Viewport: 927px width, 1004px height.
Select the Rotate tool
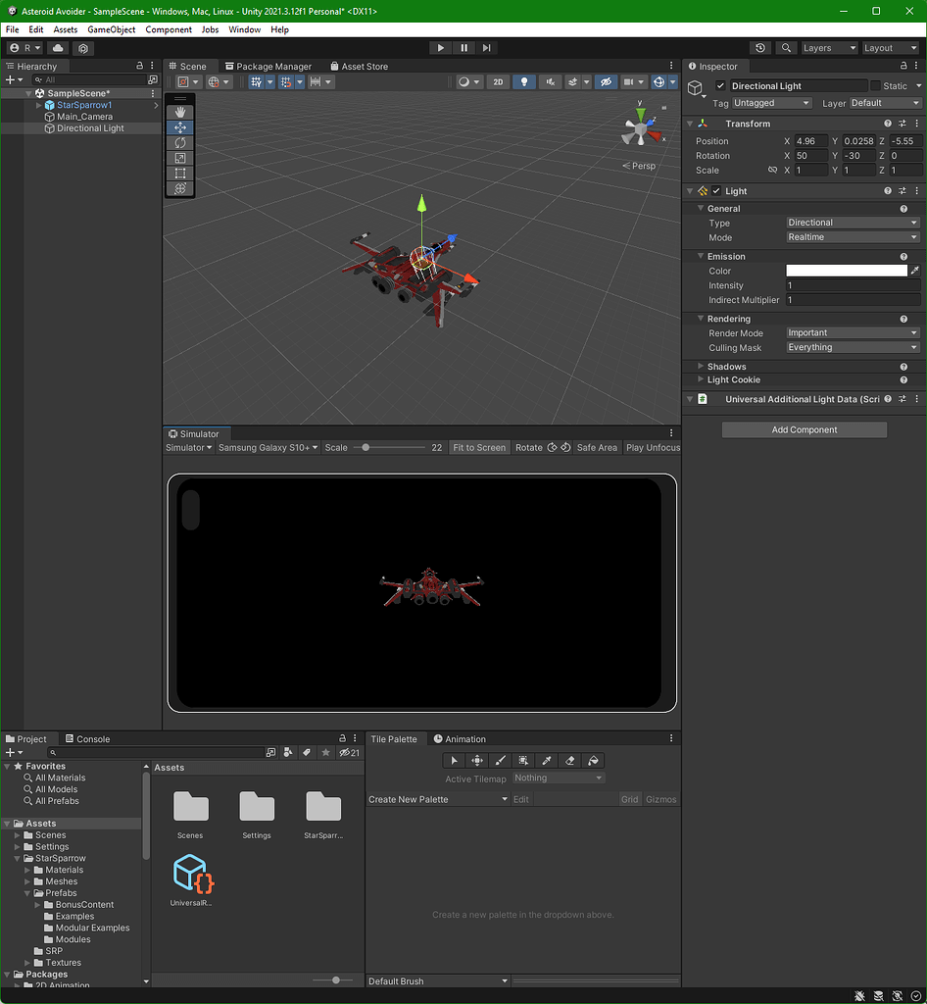(180, 141)
